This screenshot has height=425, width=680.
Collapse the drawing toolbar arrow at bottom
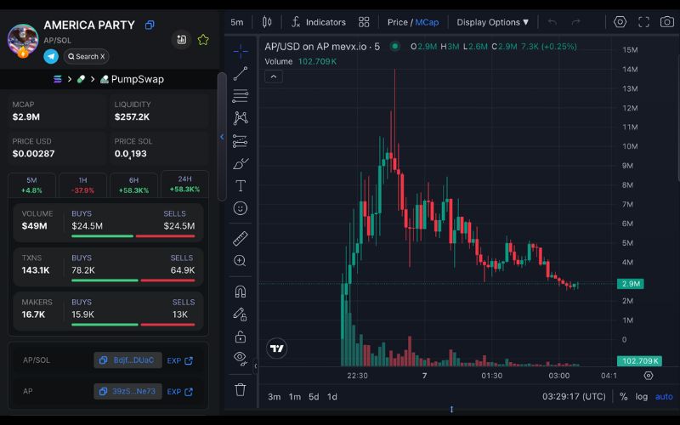point(256,366)
